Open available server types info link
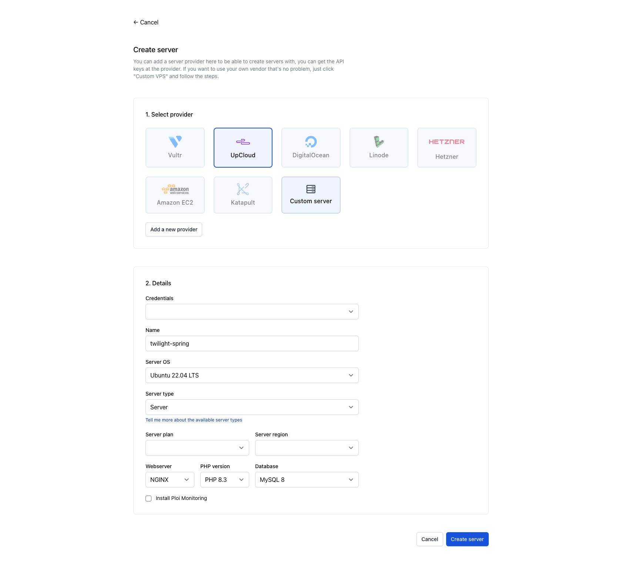Screen dimensions: 622x564 pyautogui.click(x=194, y=420)
